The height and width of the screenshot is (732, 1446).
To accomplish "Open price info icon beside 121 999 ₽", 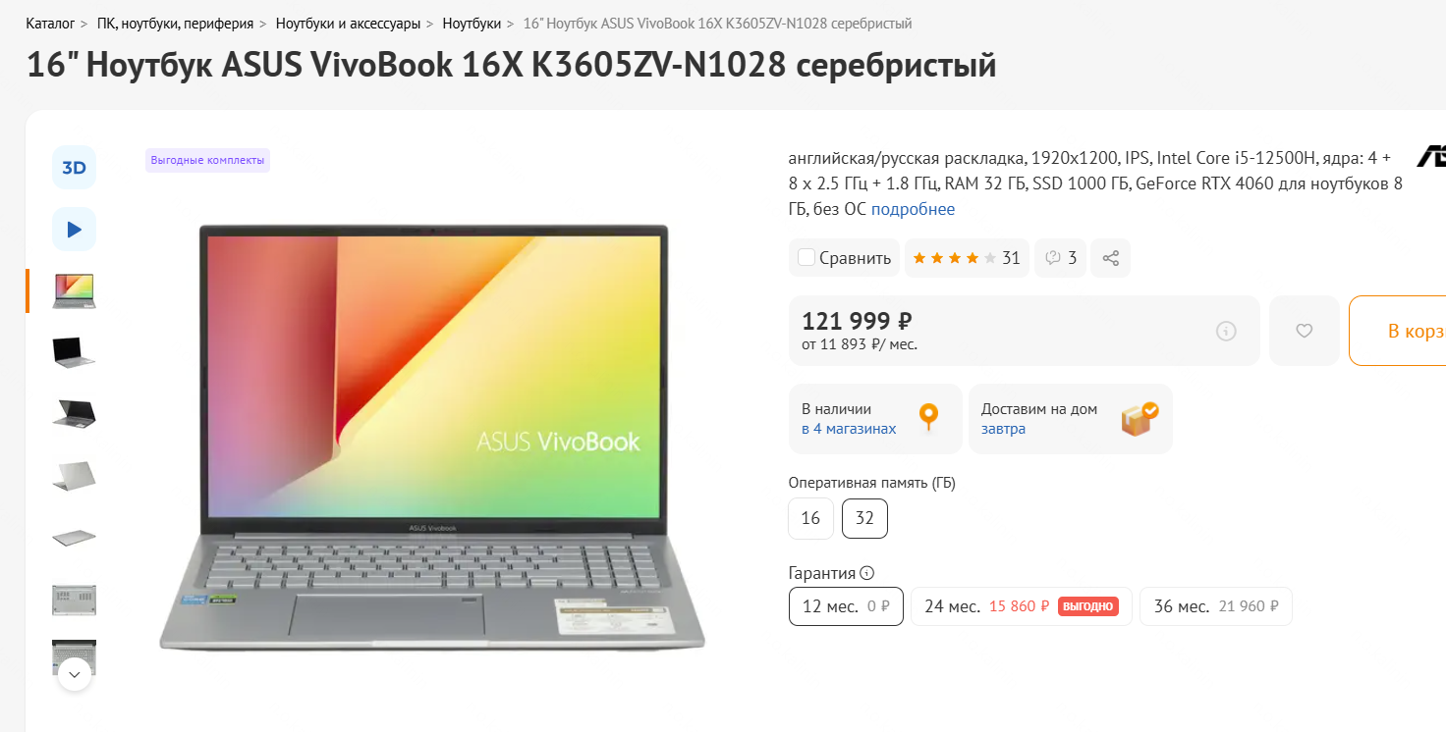I will pyautogui.click(x=1226, y=331).
